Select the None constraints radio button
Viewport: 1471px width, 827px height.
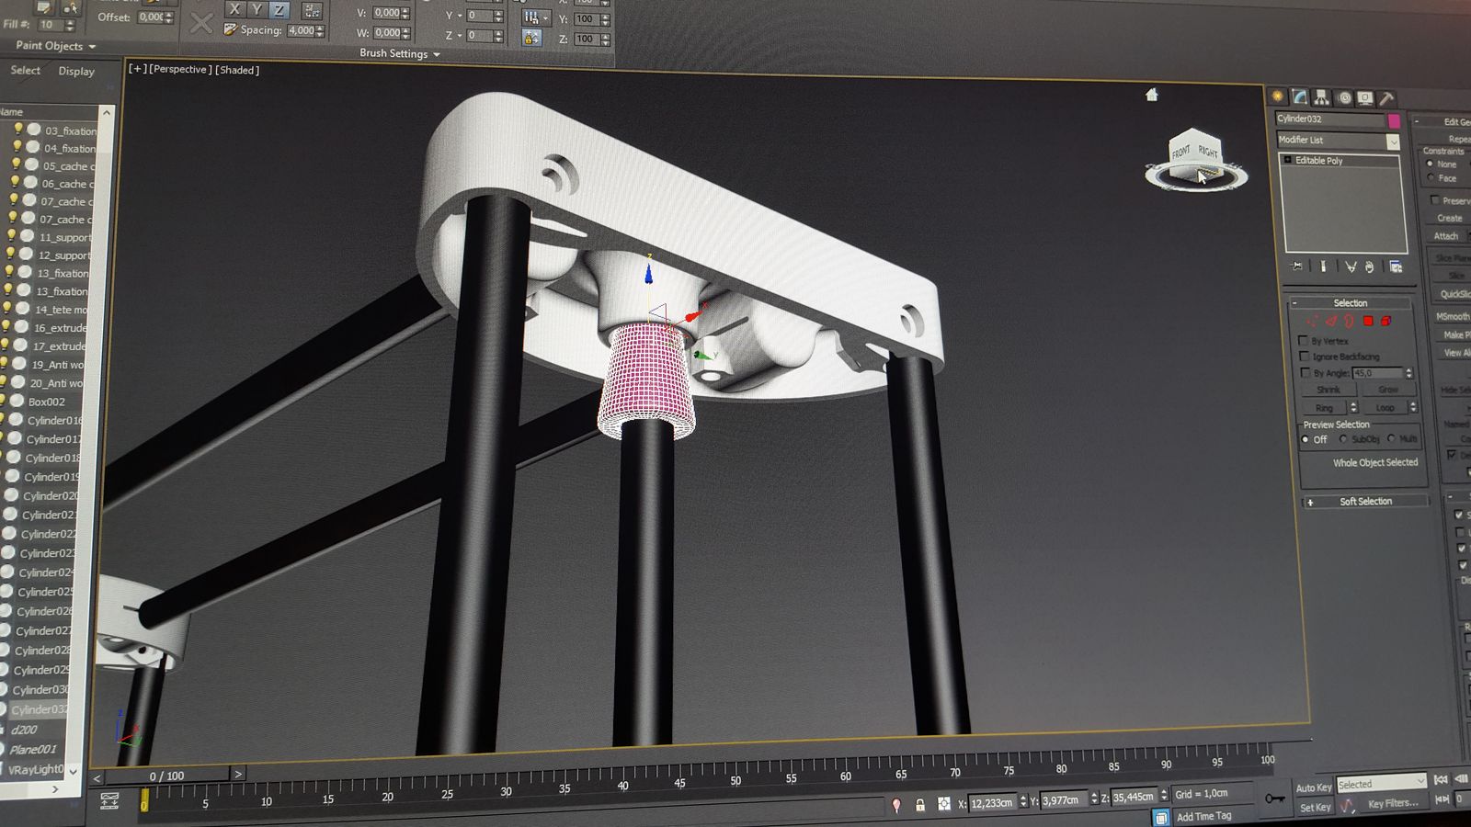pos(1430,164)
